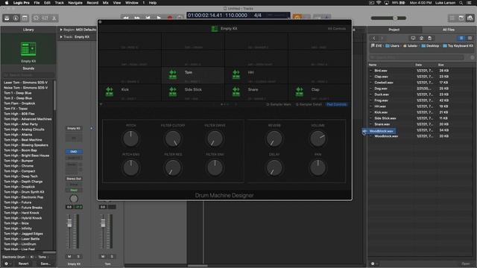Click the Tom channel volume fader
The height and width of the screenshot is (268, 477).
pyautogui.click(x=103, y=223)
